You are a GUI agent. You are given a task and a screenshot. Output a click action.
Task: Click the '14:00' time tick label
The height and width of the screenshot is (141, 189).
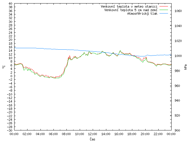point(106,134)
